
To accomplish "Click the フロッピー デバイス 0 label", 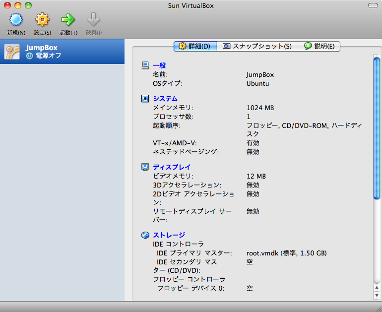I will tap(191, 288).
